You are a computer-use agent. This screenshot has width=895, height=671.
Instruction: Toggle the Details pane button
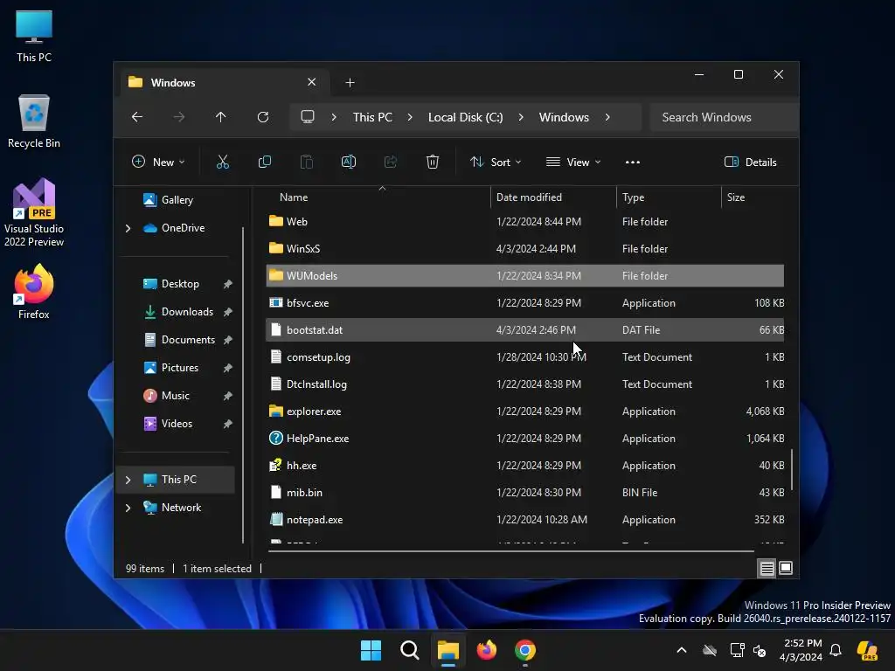tap(751, 162)
